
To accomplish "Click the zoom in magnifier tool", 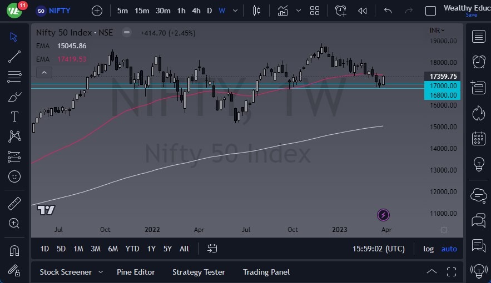I will point(14,223).
